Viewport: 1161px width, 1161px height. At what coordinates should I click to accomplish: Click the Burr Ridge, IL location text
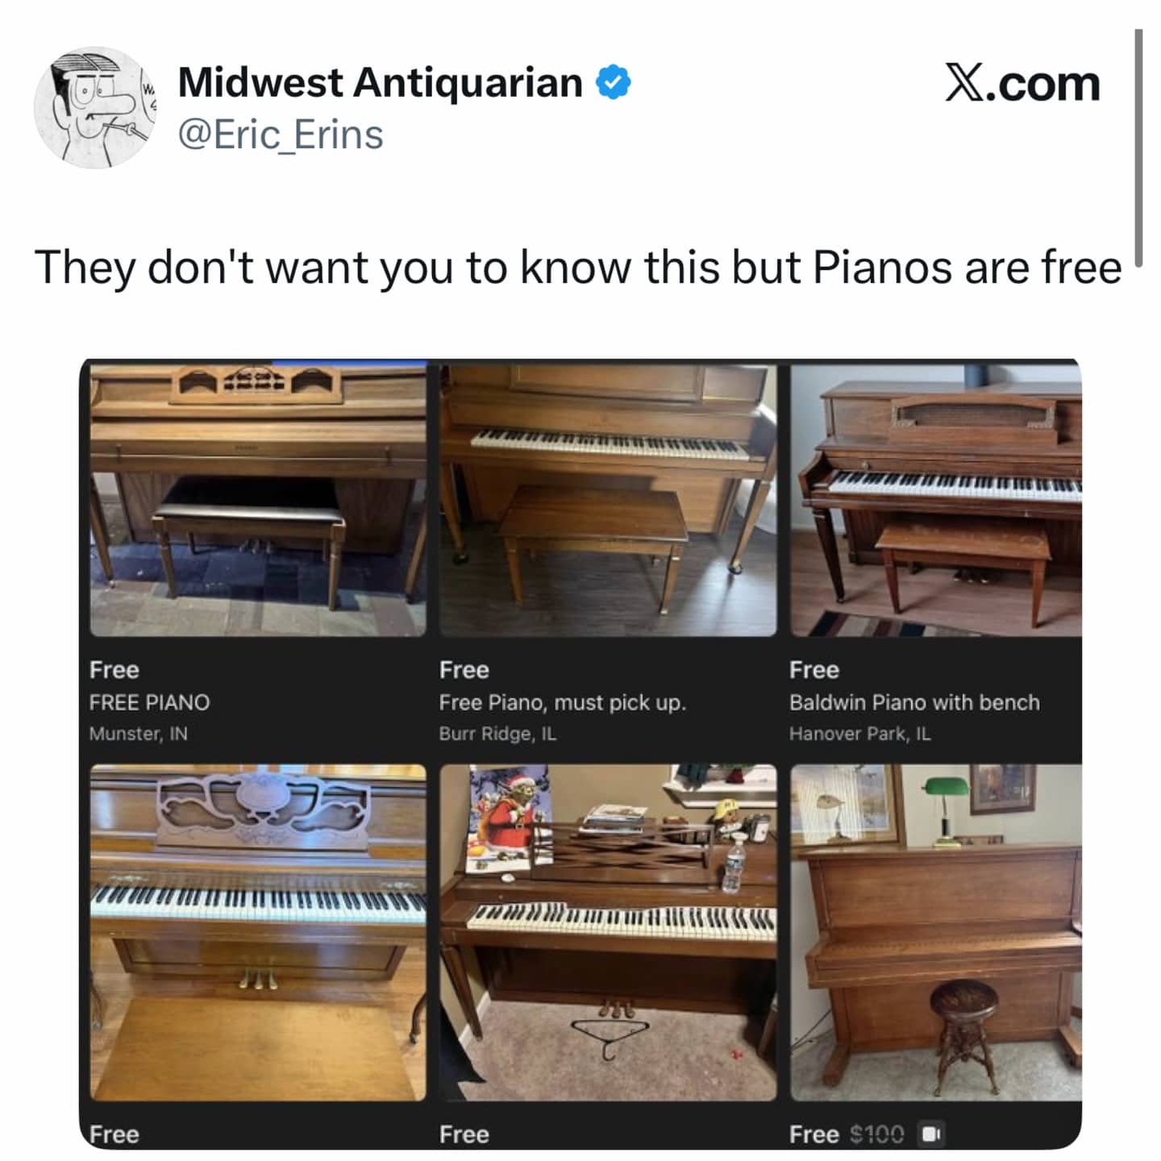(x=497, y=734)
